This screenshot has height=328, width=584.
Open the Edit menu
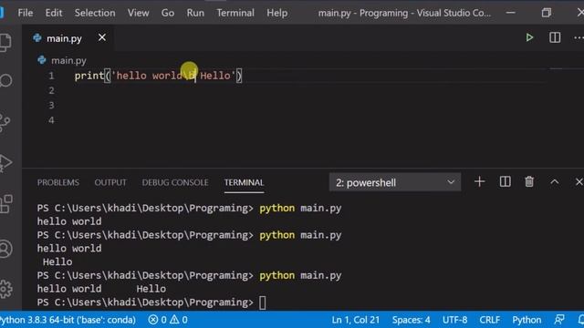tap(54, 13)
